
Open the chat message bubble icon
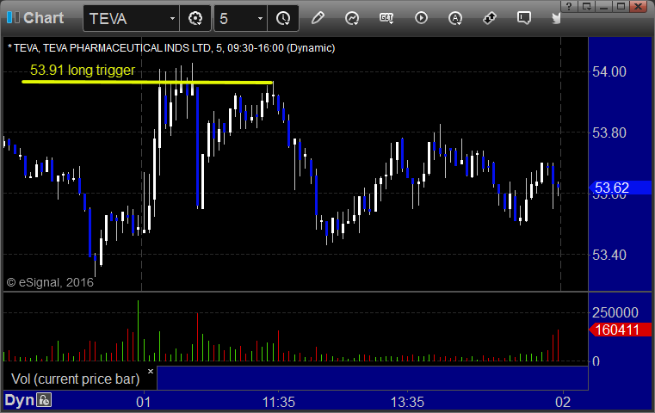click(x=524, y=18)
